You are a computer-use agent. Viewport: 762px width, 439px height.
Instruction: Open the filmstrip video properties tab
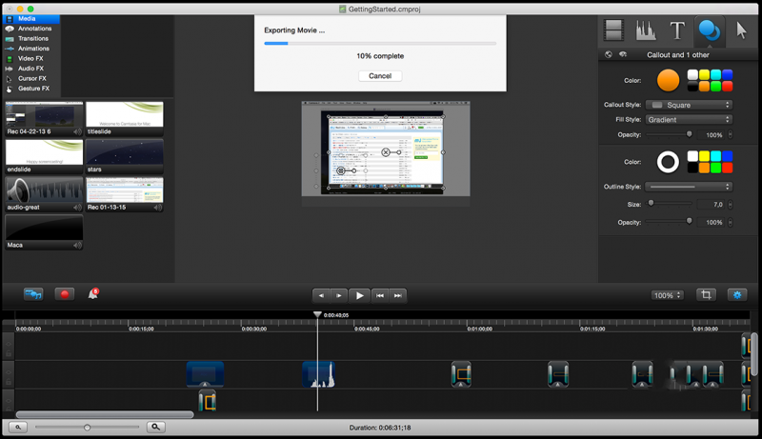point(614,30)
